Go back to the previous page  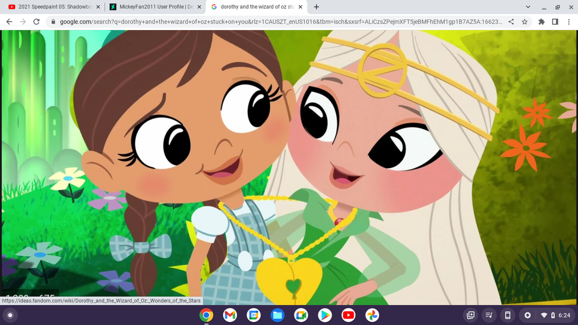[x=9, y=22]
